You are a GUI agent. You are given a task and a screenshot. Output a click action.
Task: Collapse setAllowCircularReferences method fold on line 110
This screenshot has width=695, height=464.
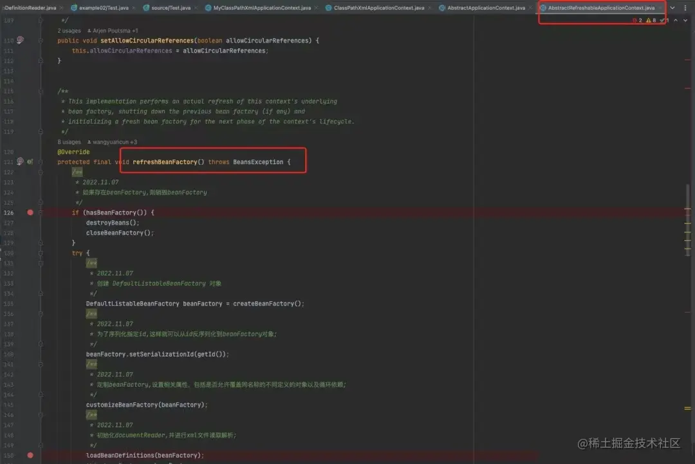41,41
